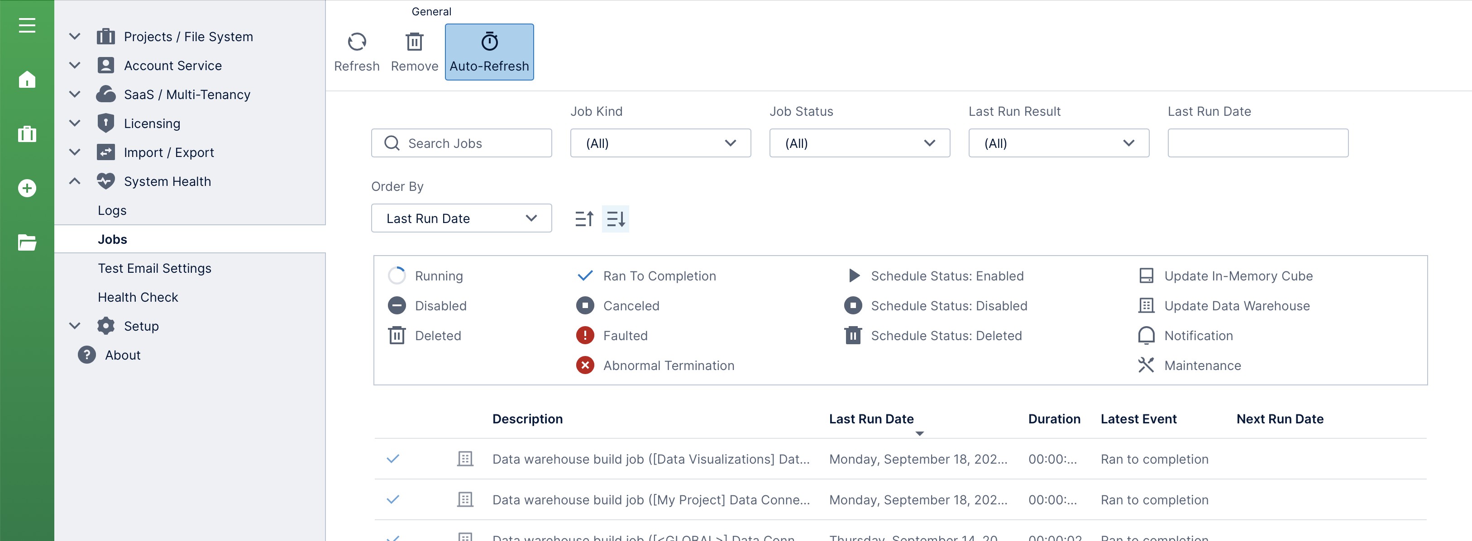Click the folder icon in green sidebar

pyautogui.click(x=26, y=242)
